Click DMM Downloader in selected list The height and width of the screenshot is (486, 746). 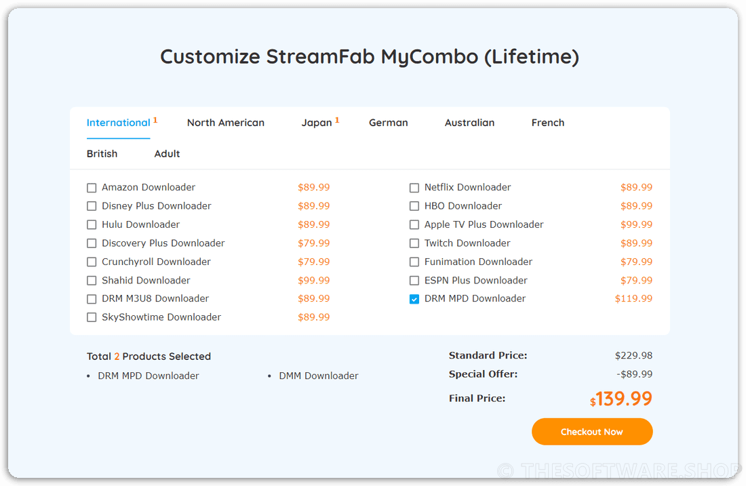coord(318,376)
